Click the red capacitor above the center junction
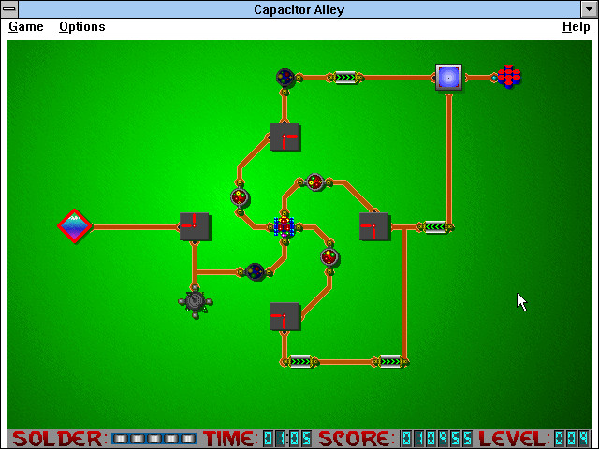Image resolution: width=599 pixels, height=449 pixels. pyautogui.click(x=315, y=181)
